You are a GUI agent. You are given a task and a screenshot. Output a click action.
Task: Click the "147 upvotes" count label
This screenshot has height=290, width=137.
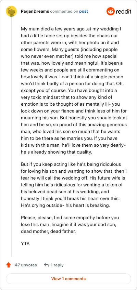[25, 265]
